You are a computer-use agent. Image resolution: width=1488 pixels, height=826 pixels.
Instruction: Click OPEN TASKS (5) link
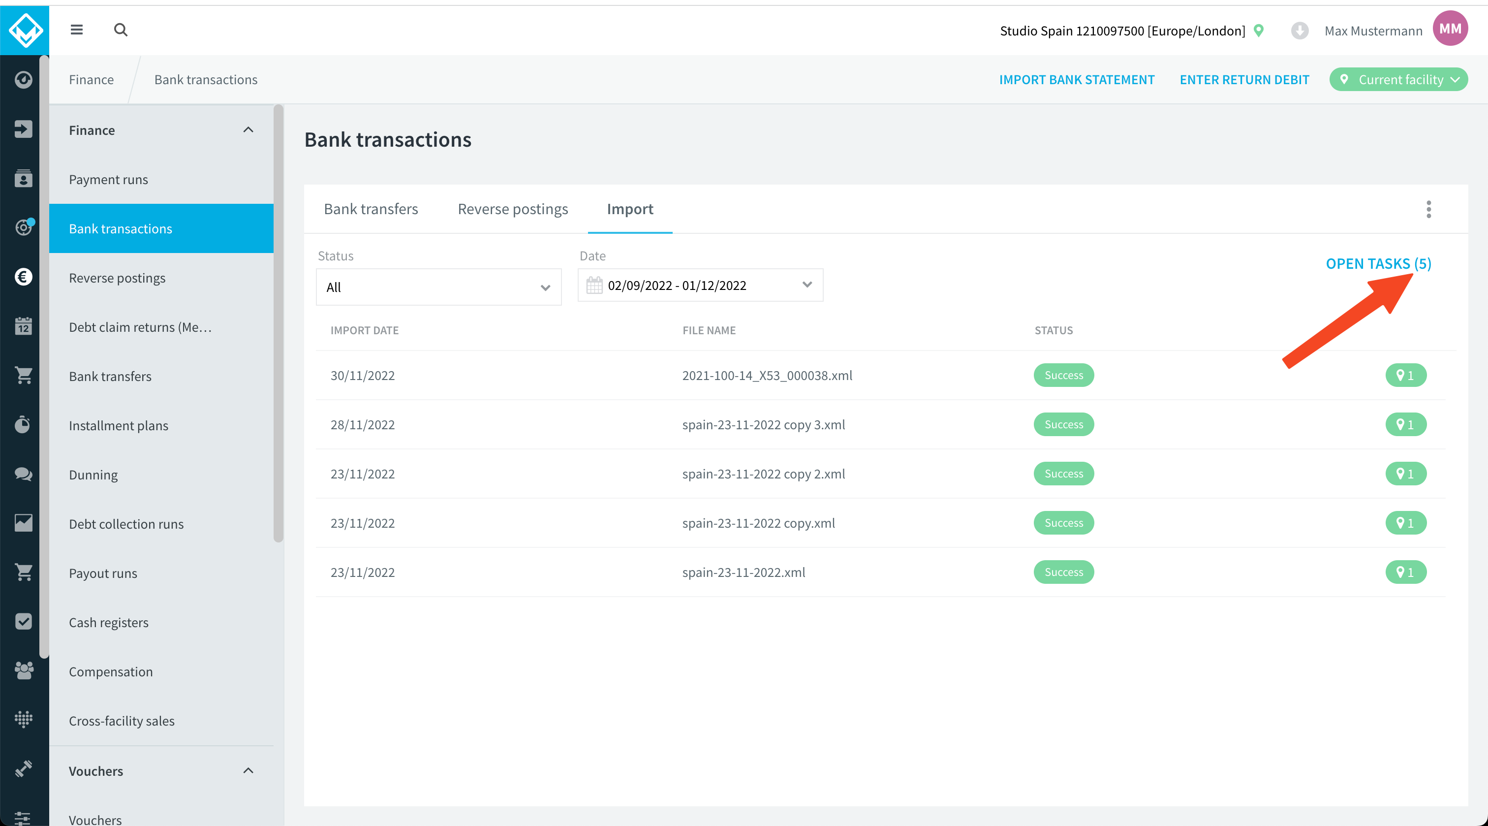(x=1378, y=263)
